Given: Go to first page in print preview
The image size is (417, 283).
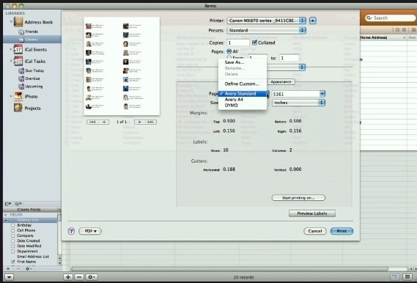Looking at the screenshot, I should (92, 122).
